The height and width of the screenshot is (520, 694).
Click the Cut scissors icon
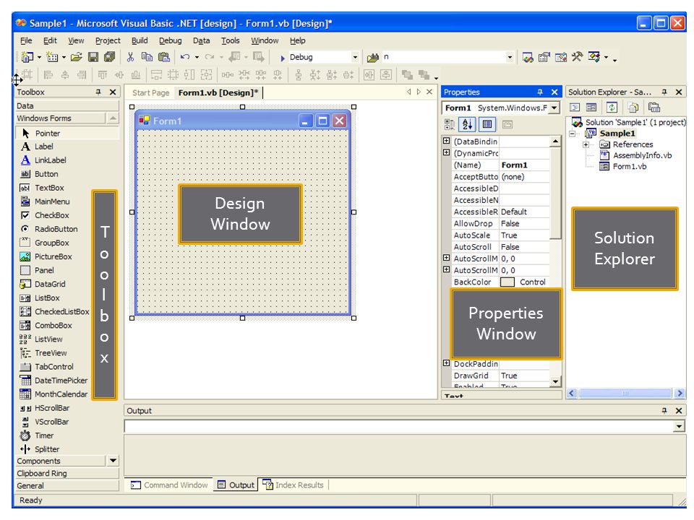(130, 57)
